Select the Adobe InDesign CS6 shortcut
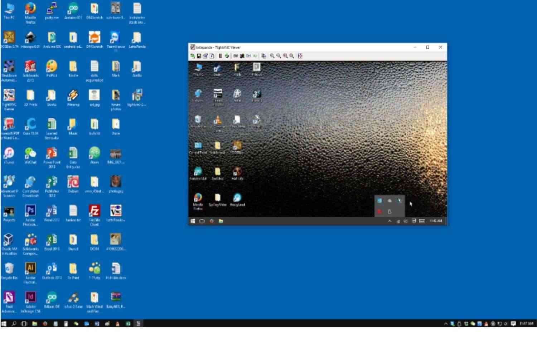537x338 pixels. pos(30,302)
